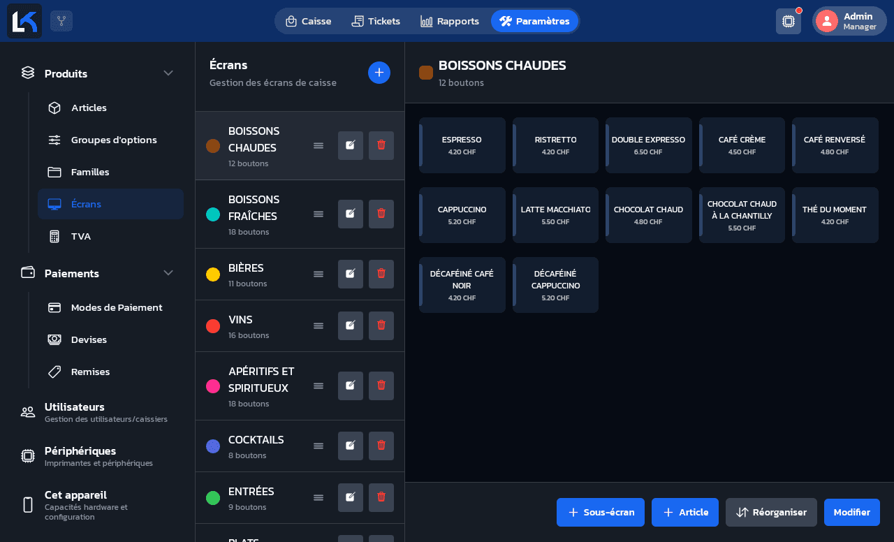Viewport: 894px width, 542px height.
Task: Open Modes de Paiement
Action: coord(111,307)
